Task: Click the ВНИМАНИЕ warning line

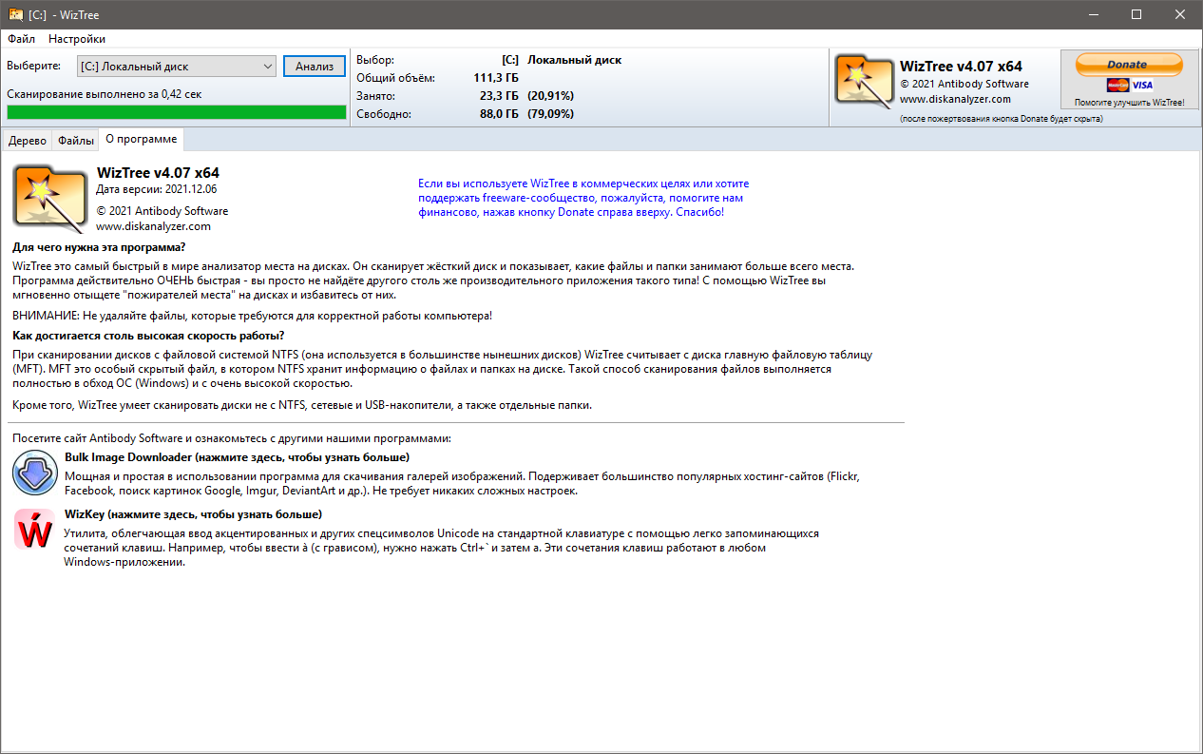Action: coord(253,315)
